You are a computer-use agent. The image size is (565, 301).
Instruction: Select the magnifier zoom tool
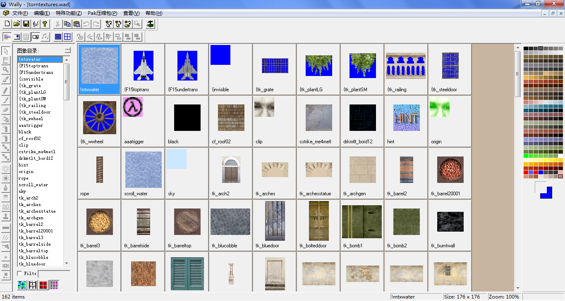pyautogui.click(x=6, y=69)
